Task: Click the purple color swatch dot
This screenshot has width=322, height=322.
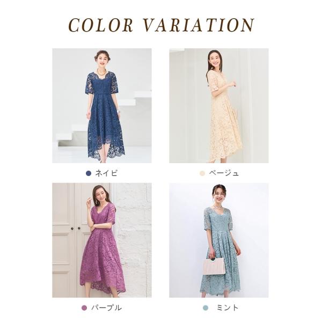Action: pos(84,308)
